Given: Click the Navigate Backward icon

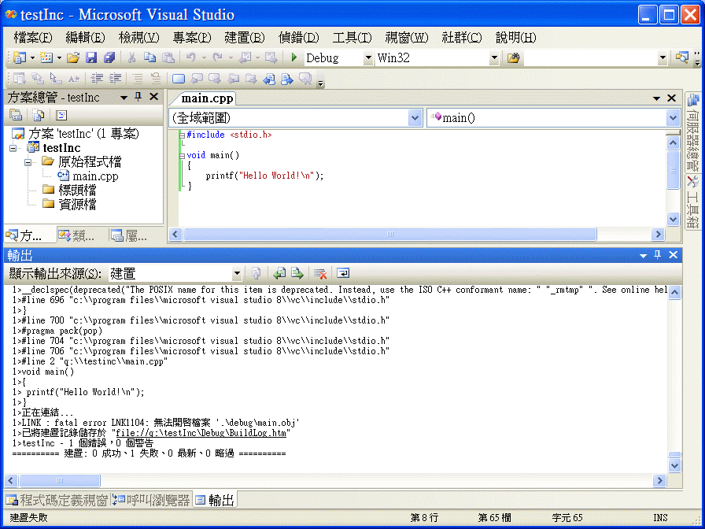Looking at the screenshot, I should pyautogui.click(x=245, y=57).
